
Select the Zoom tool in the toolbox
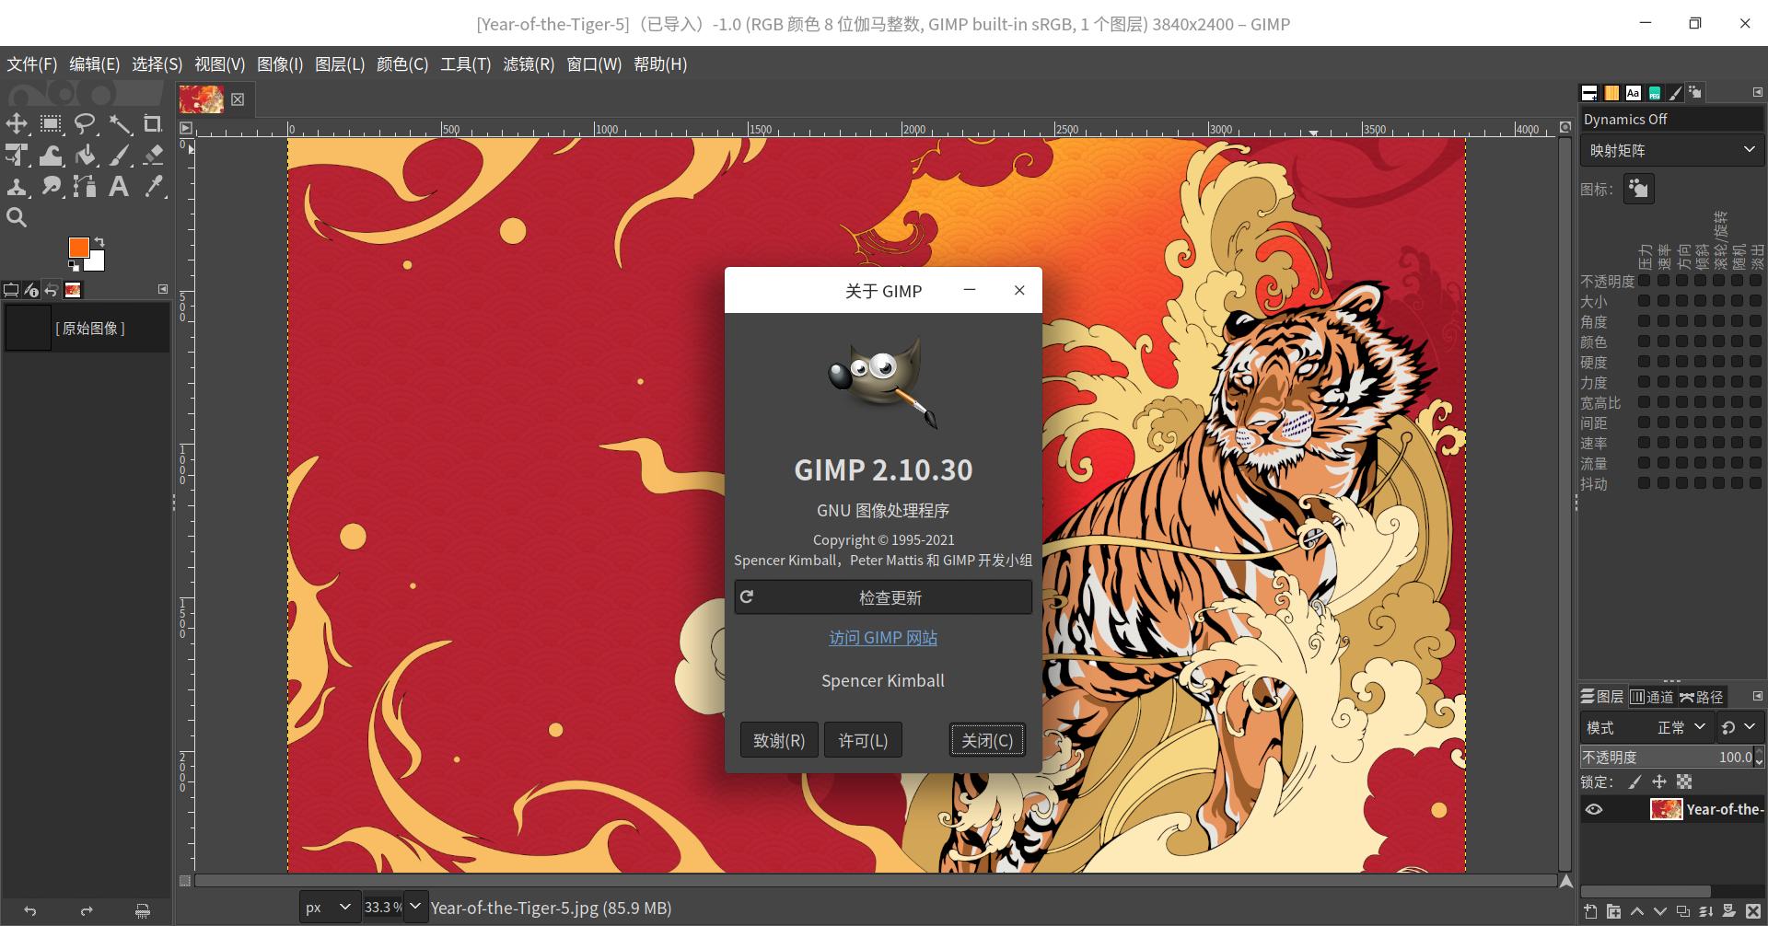point(17,216)
